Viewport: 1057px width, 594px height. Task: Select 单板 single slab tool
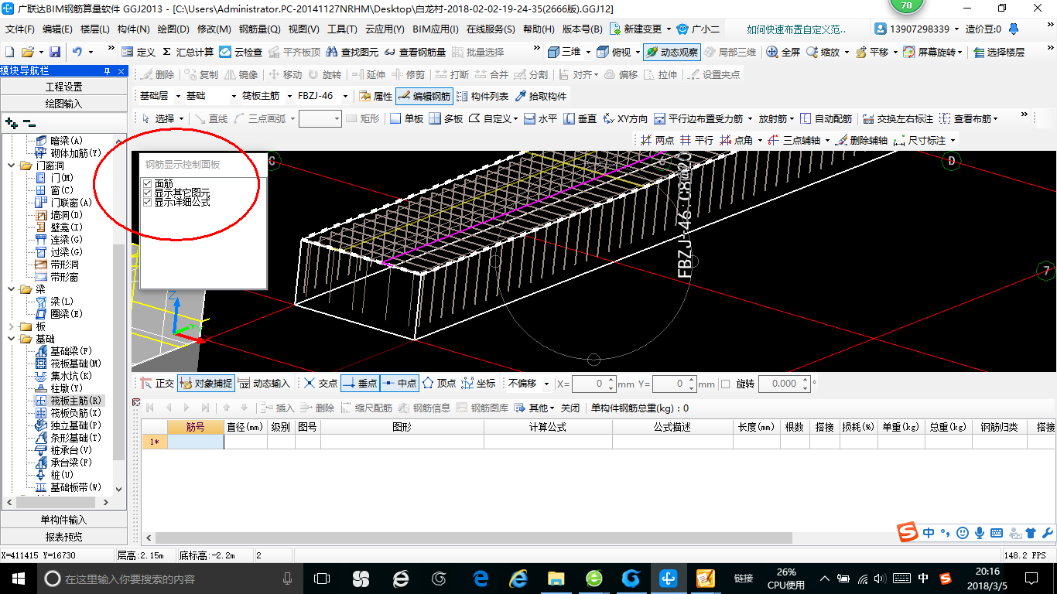point(406,118)
